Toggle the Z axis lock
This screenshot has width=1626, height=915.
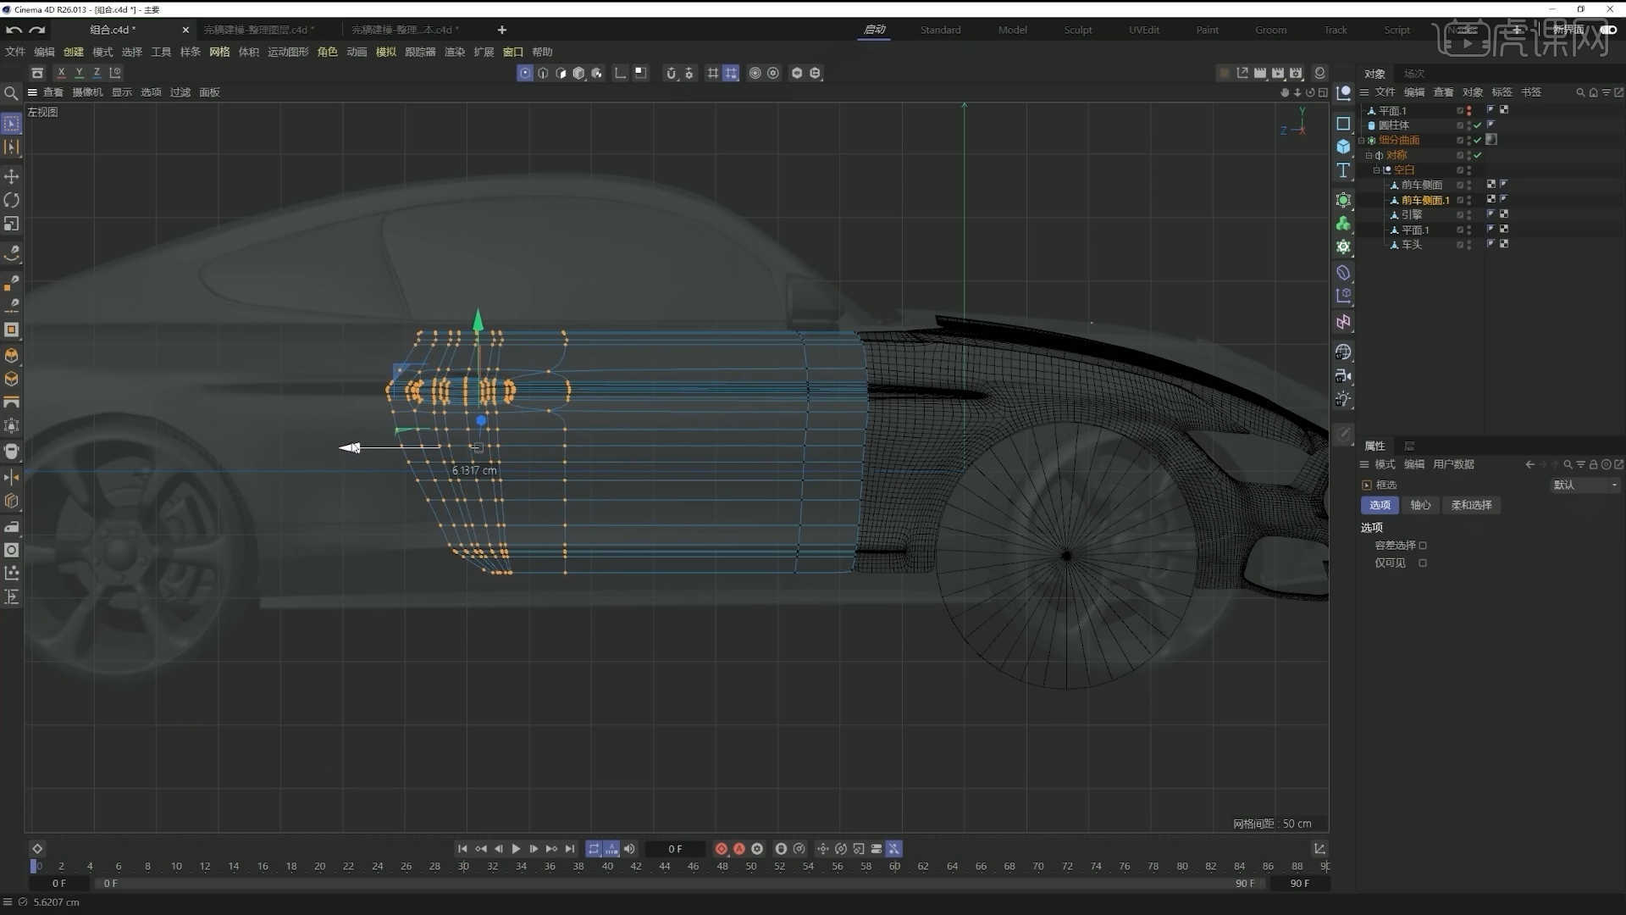point(97,73)
